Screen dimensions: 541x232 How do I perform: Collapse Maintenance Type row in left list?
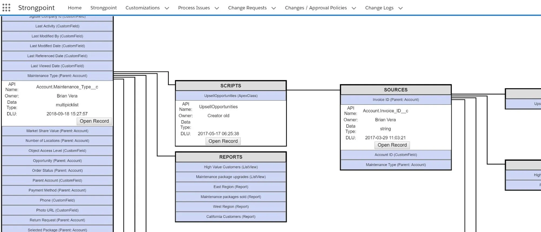(x=57, y=76)
